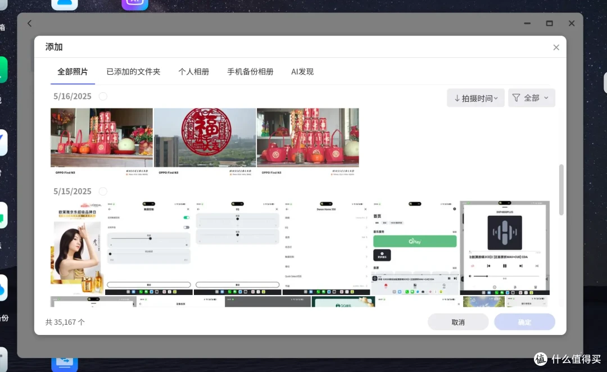Open the 全部 filter dropdown
The width and height of the screenshot is (607, 372).
532,98
